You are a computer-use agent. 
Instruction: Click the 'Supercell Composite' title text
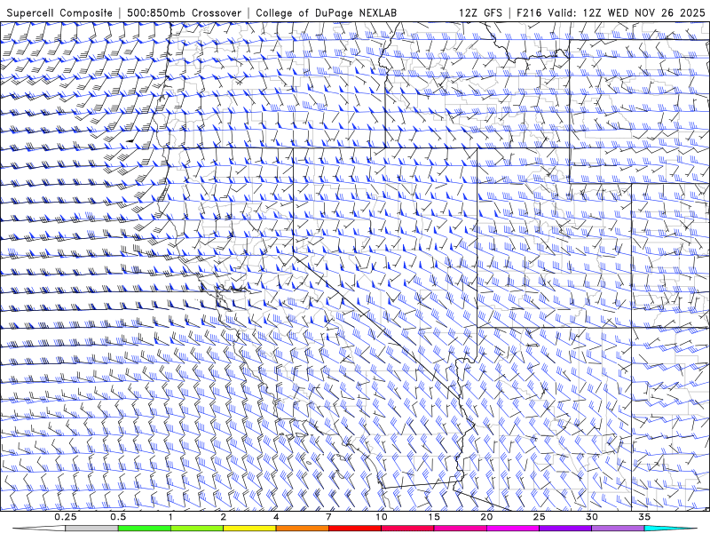coord(59,12)
